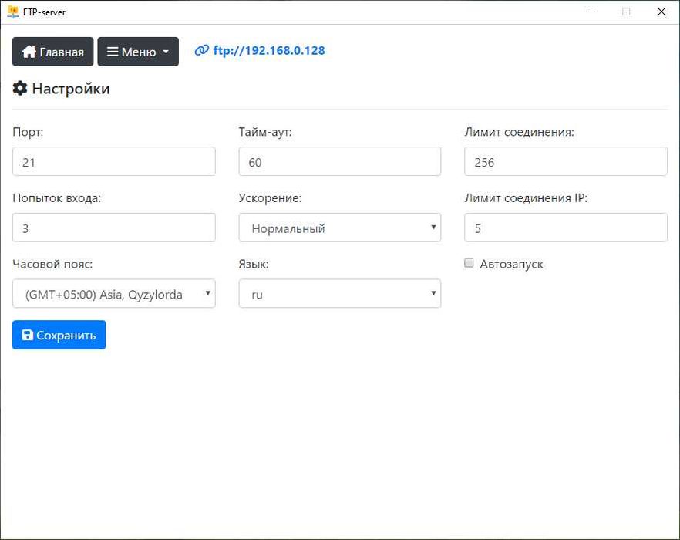Focus the Порт input field
680x540 pixels.
click(114, 162)
